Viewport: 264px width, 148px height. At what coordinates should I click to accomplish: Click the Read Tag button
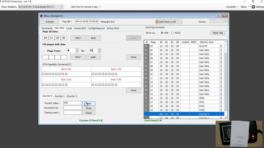218,33
